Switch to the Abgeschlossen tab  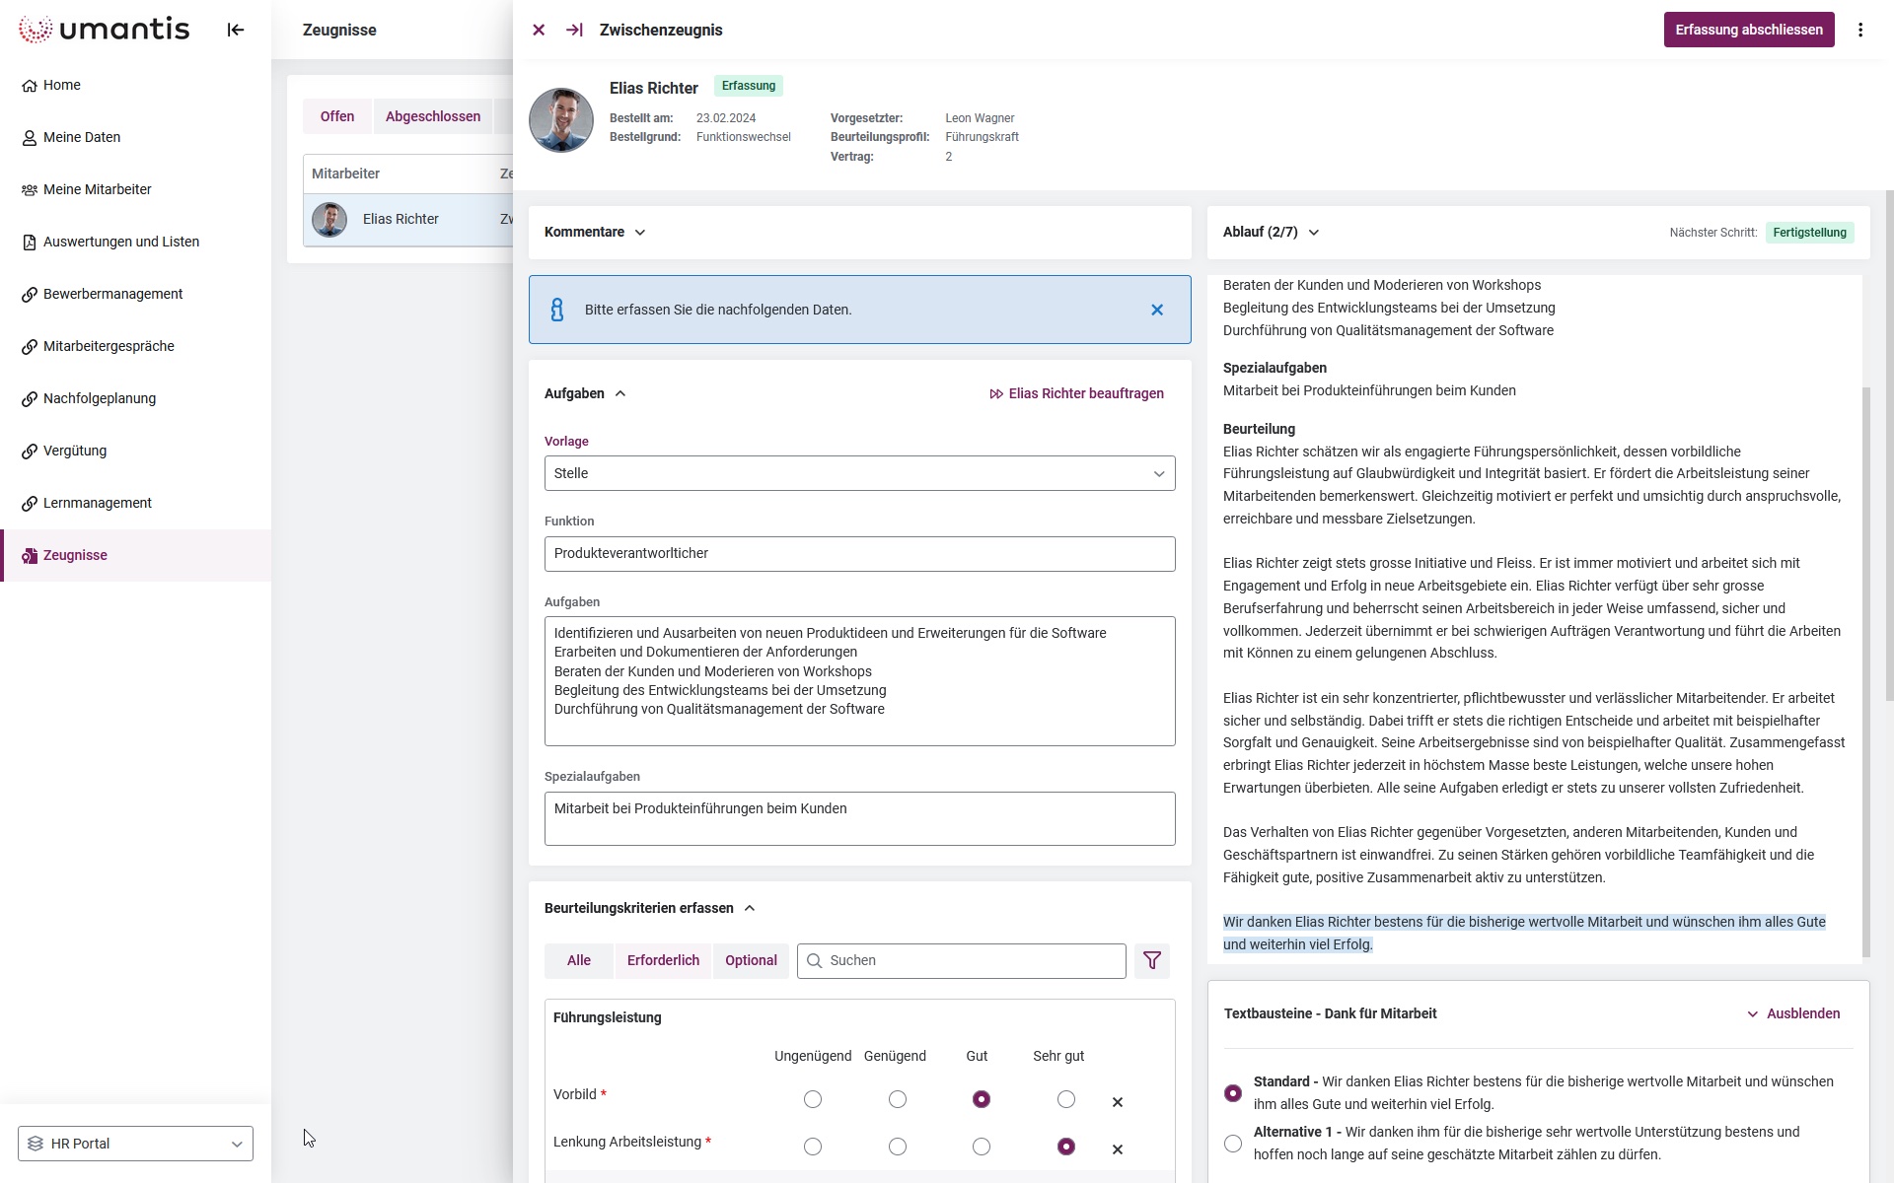tap(432, 116)
